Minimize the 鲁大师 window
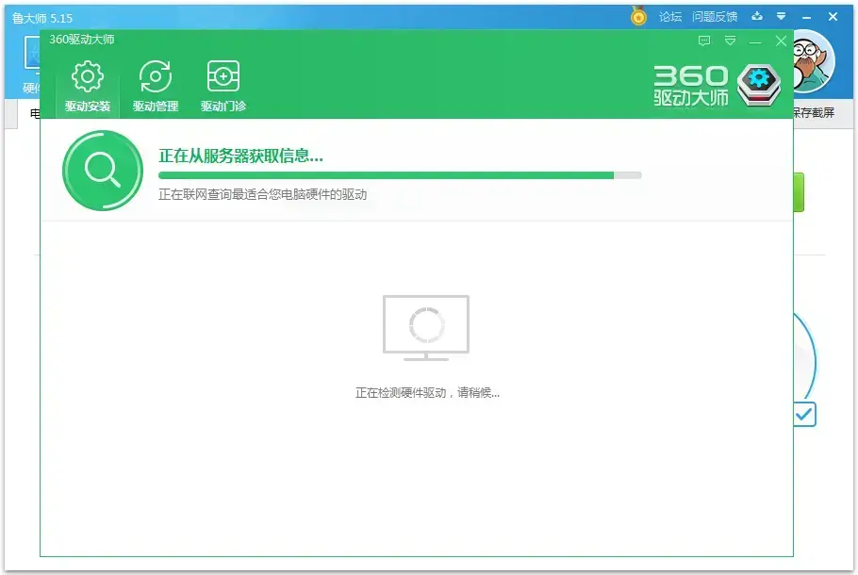858x575 pixels. coord(806,18)
